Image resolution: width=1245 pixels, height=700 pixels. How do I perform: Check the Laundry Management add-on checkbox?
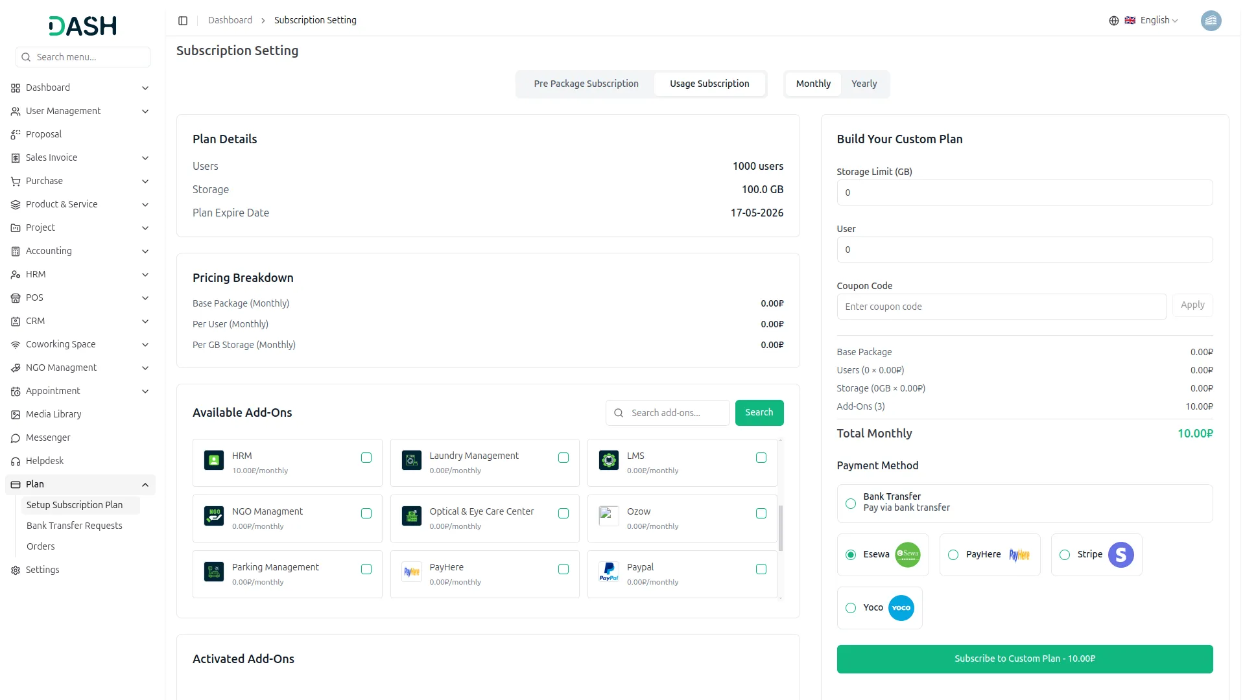(x=563, y=458)
